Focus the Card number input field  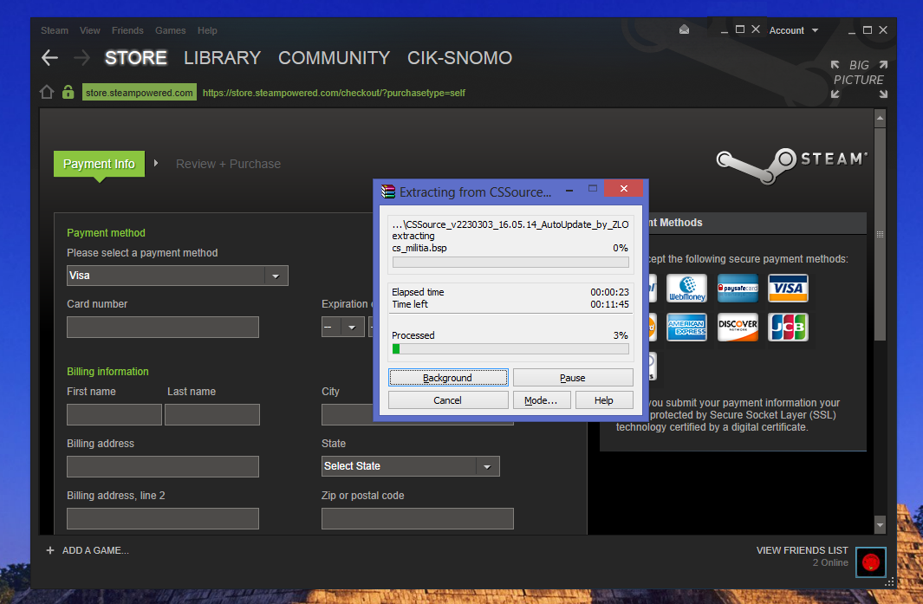[162, 328]
